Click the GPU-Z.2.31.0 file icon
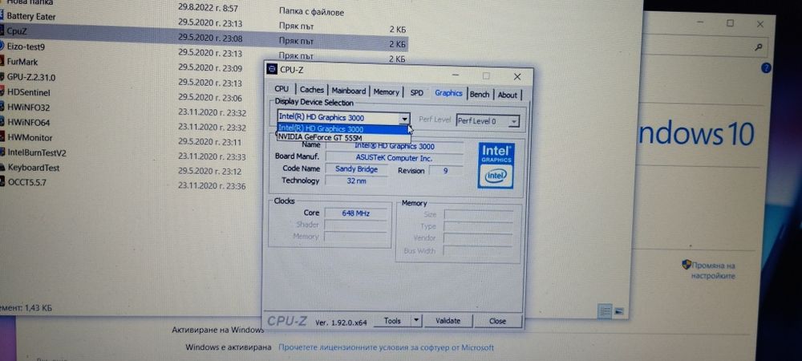 tap(2, 77)
